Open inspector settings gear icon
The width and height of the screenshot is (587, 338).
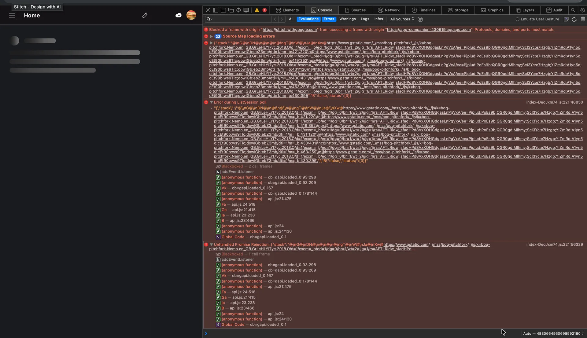(x=582, y=10)
